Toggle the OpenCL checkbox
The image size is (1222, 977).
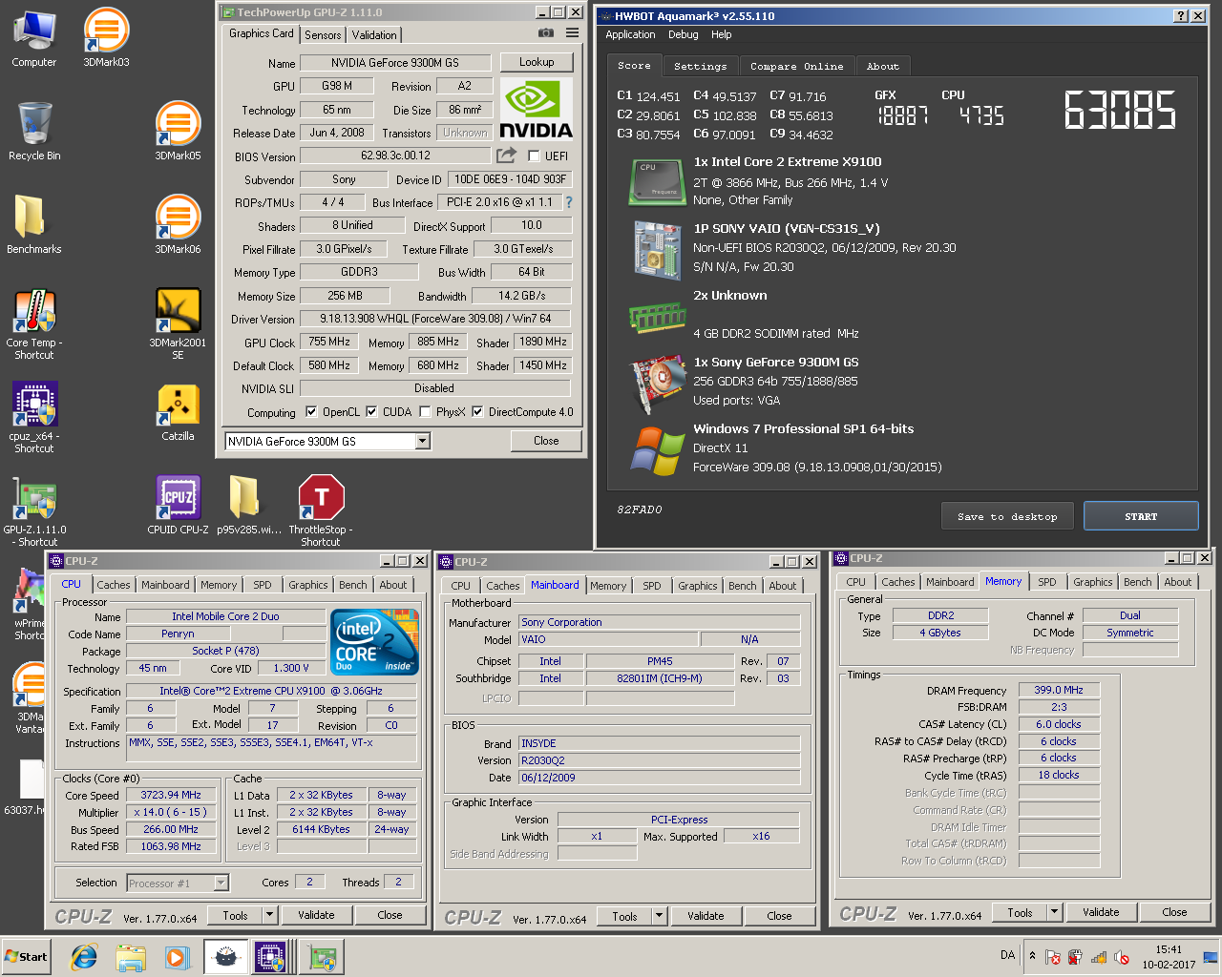pyautogui.click(x=311, y=412)
